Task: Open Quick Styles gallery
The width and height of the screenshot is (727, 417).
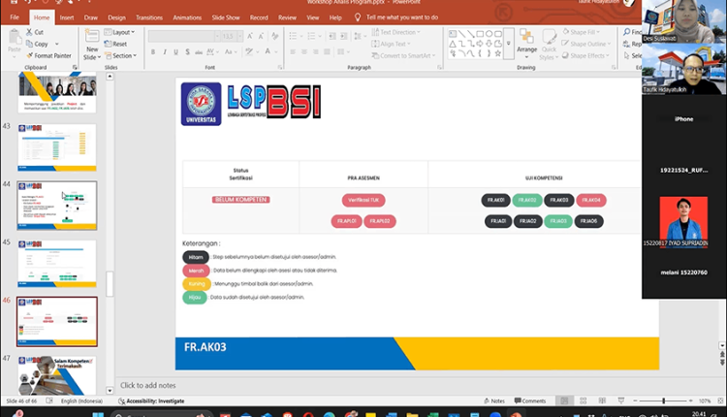Action: coord(549,45)
